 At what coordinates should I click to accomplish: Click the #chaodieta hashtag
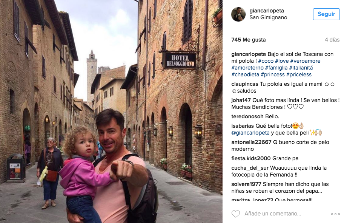pyautogui.click(x=245, y=74)
